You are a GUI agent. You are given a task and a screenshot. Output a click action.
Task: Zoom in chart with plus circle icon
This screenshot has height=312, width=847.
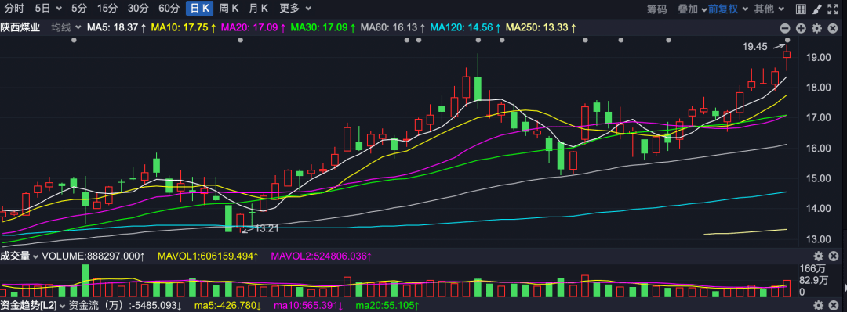pyautogui.click(x=801, y=28)
